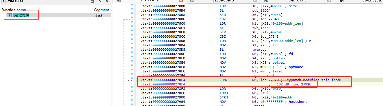Click the IDA View-A tab icon
Screen dimensions: 383x106
119,1
